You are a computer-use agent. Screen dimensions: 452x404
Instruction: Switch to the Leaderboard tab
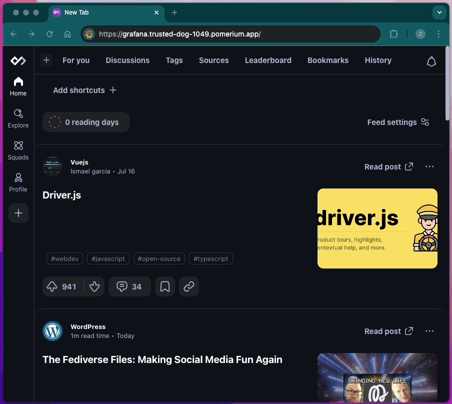(x=268, y=60)
